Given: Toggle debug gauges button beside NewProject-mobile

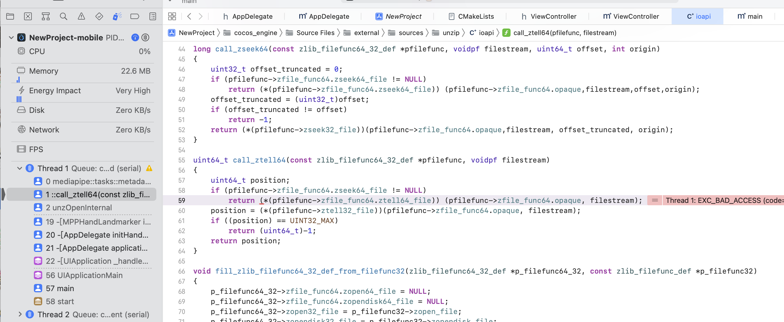Looking at the screenshot, I should point(135,38).
